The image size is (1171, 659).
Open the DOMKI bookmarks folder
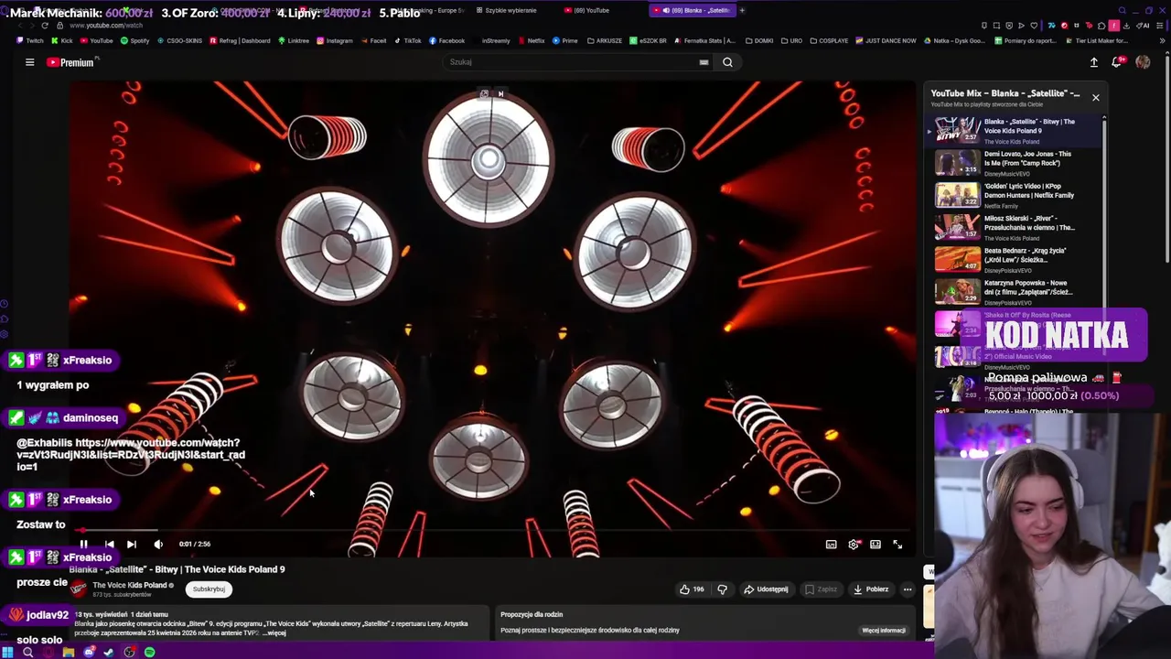[x=759, y=40]
